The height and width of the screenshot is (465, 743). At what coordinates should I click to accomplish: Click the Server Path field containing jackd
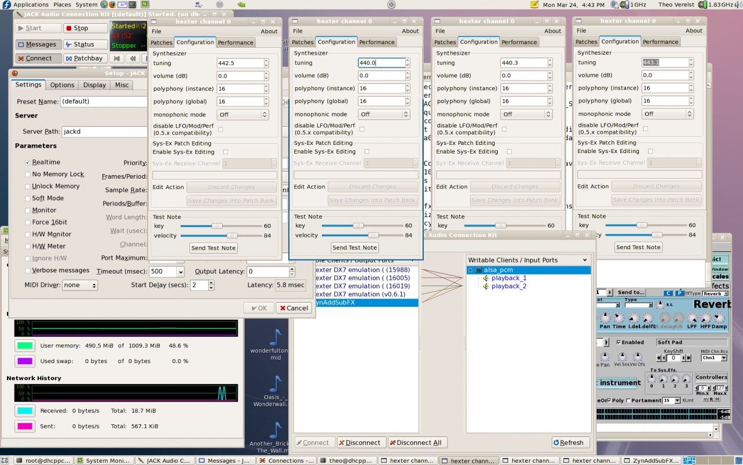coord(105,132)
